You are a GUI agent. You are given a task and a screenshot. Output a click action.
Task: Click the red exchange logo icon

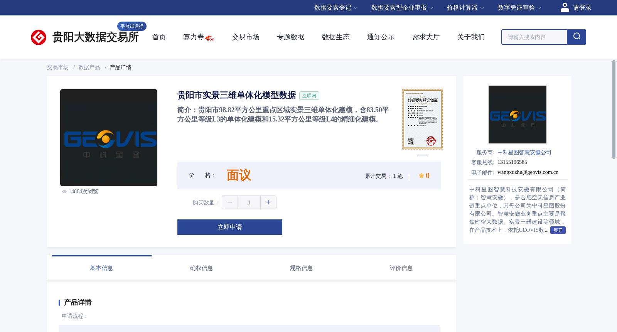pyautogui.click(x=39, y=37)
